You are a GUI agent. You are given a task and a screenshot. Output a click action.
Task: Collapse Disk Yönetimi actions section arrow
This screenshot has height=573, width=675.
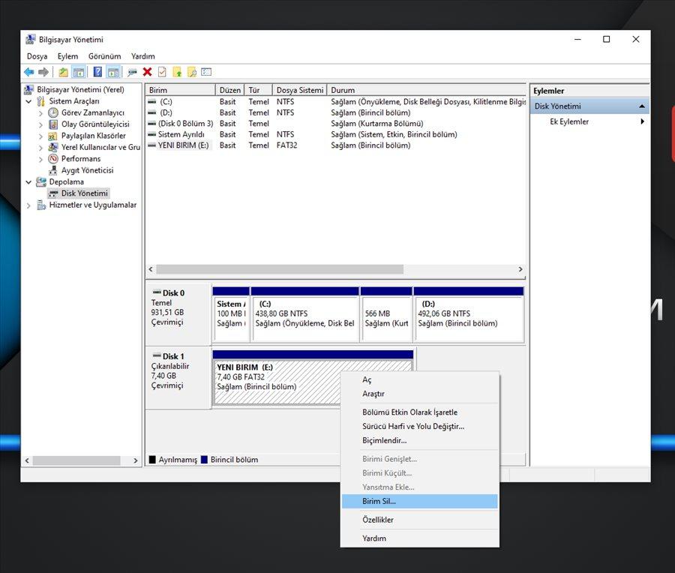642,106
